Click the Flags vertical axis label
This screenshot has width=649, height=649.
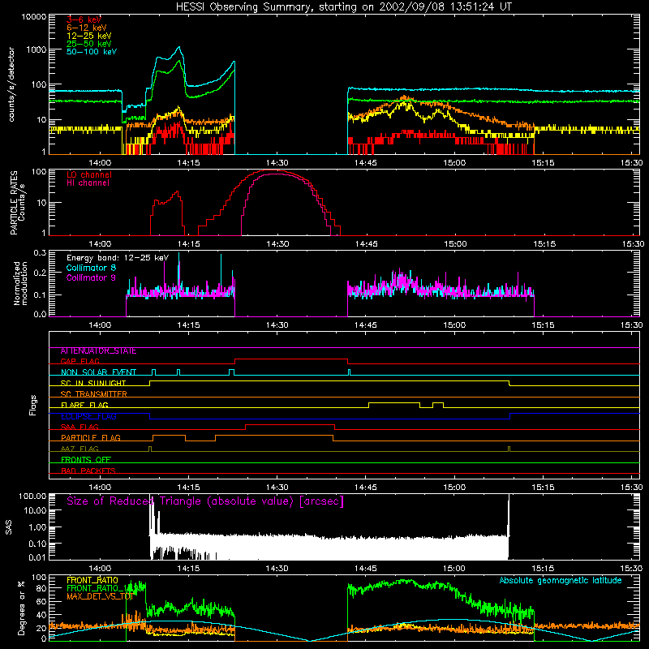33,405
